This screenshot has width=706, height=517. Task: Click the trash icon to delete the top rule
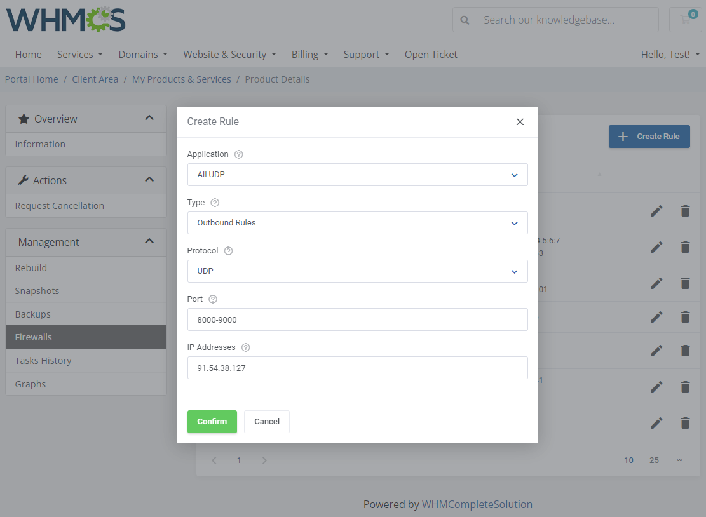685,210
